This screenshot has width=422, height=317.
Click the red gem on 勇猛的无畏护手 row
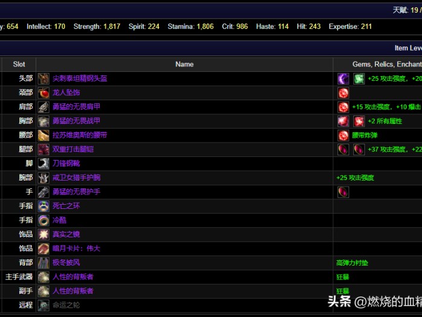pos(343,192)
